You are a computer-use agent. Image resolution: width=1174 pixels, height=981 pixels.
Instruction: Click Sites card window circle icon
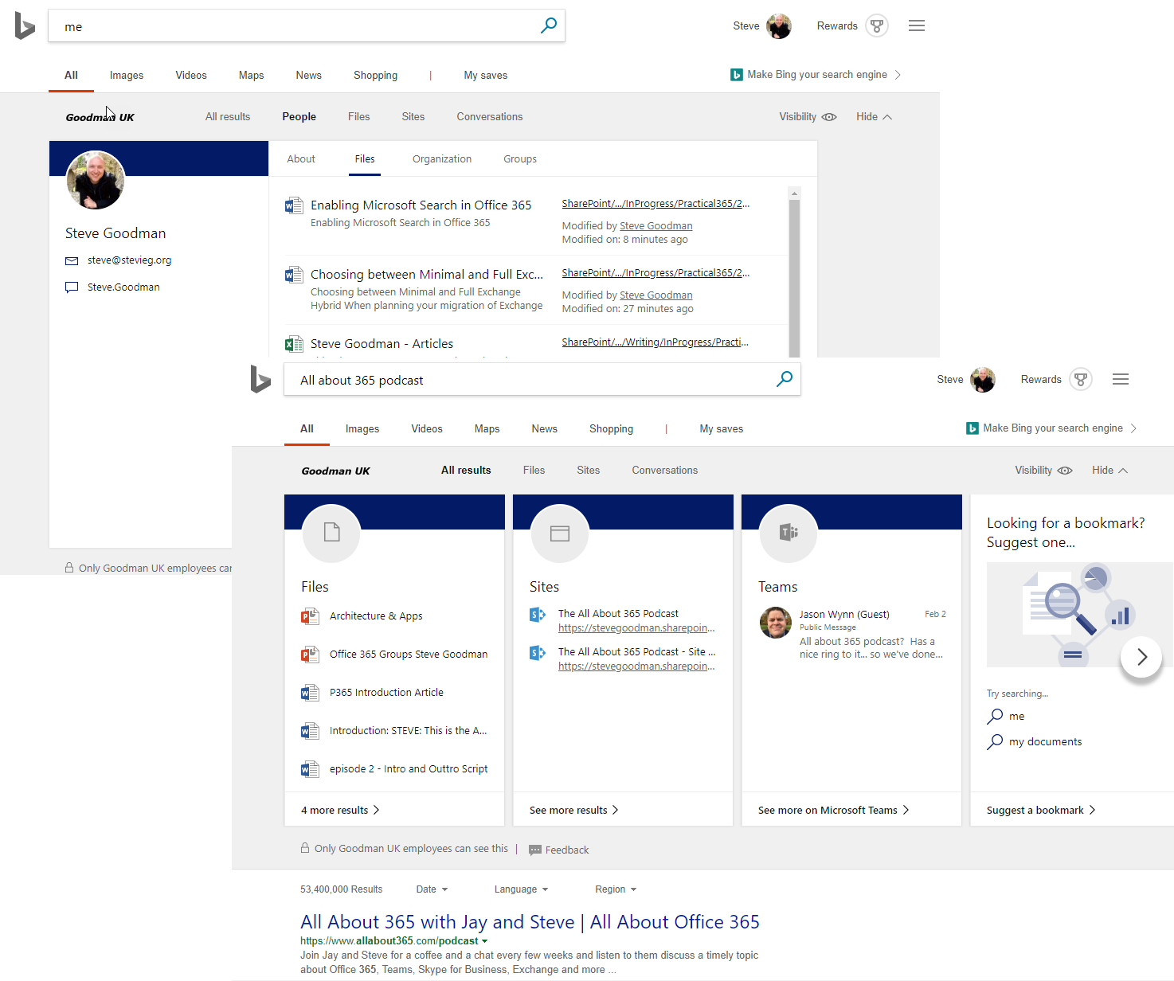coord(560,533)
